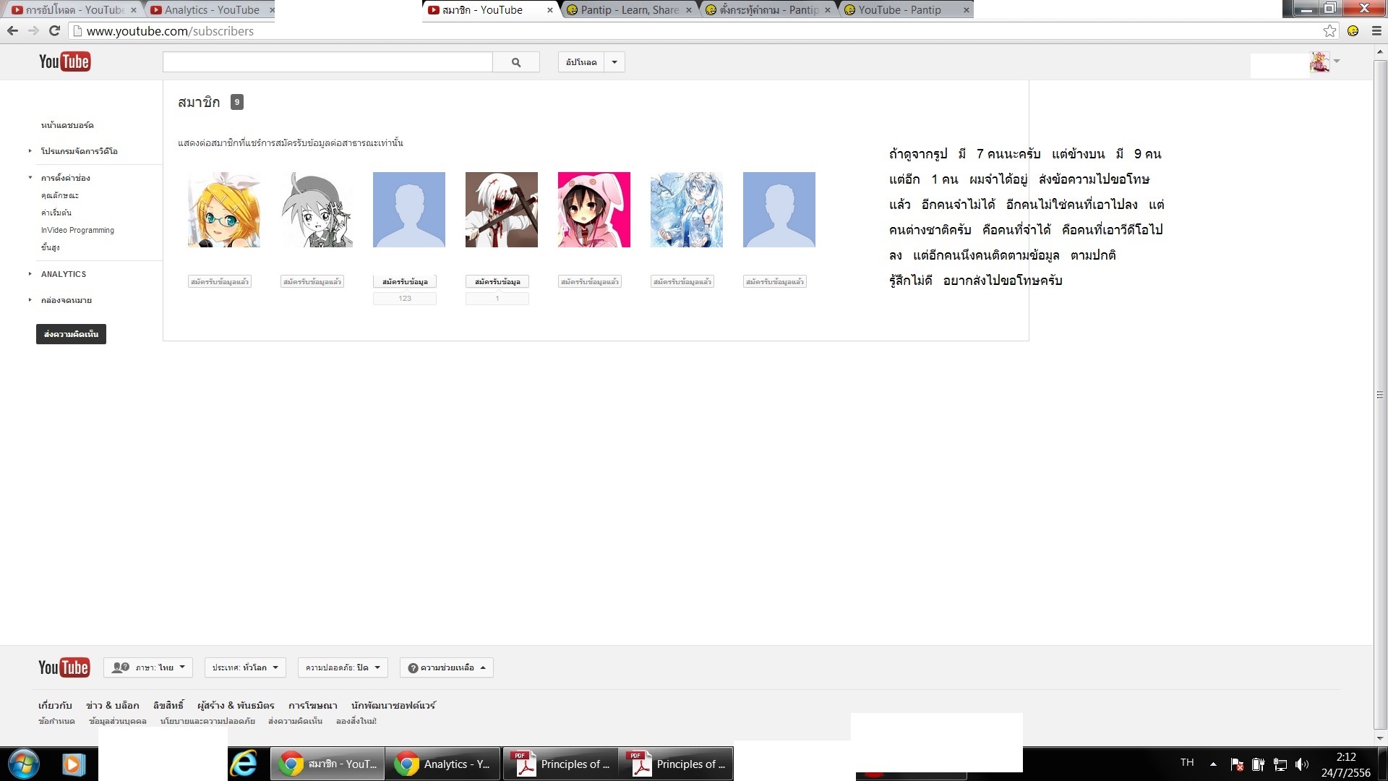Toggle subscribe button under white-haired avatar
The image size is (1388, 781).
point(497,282)
